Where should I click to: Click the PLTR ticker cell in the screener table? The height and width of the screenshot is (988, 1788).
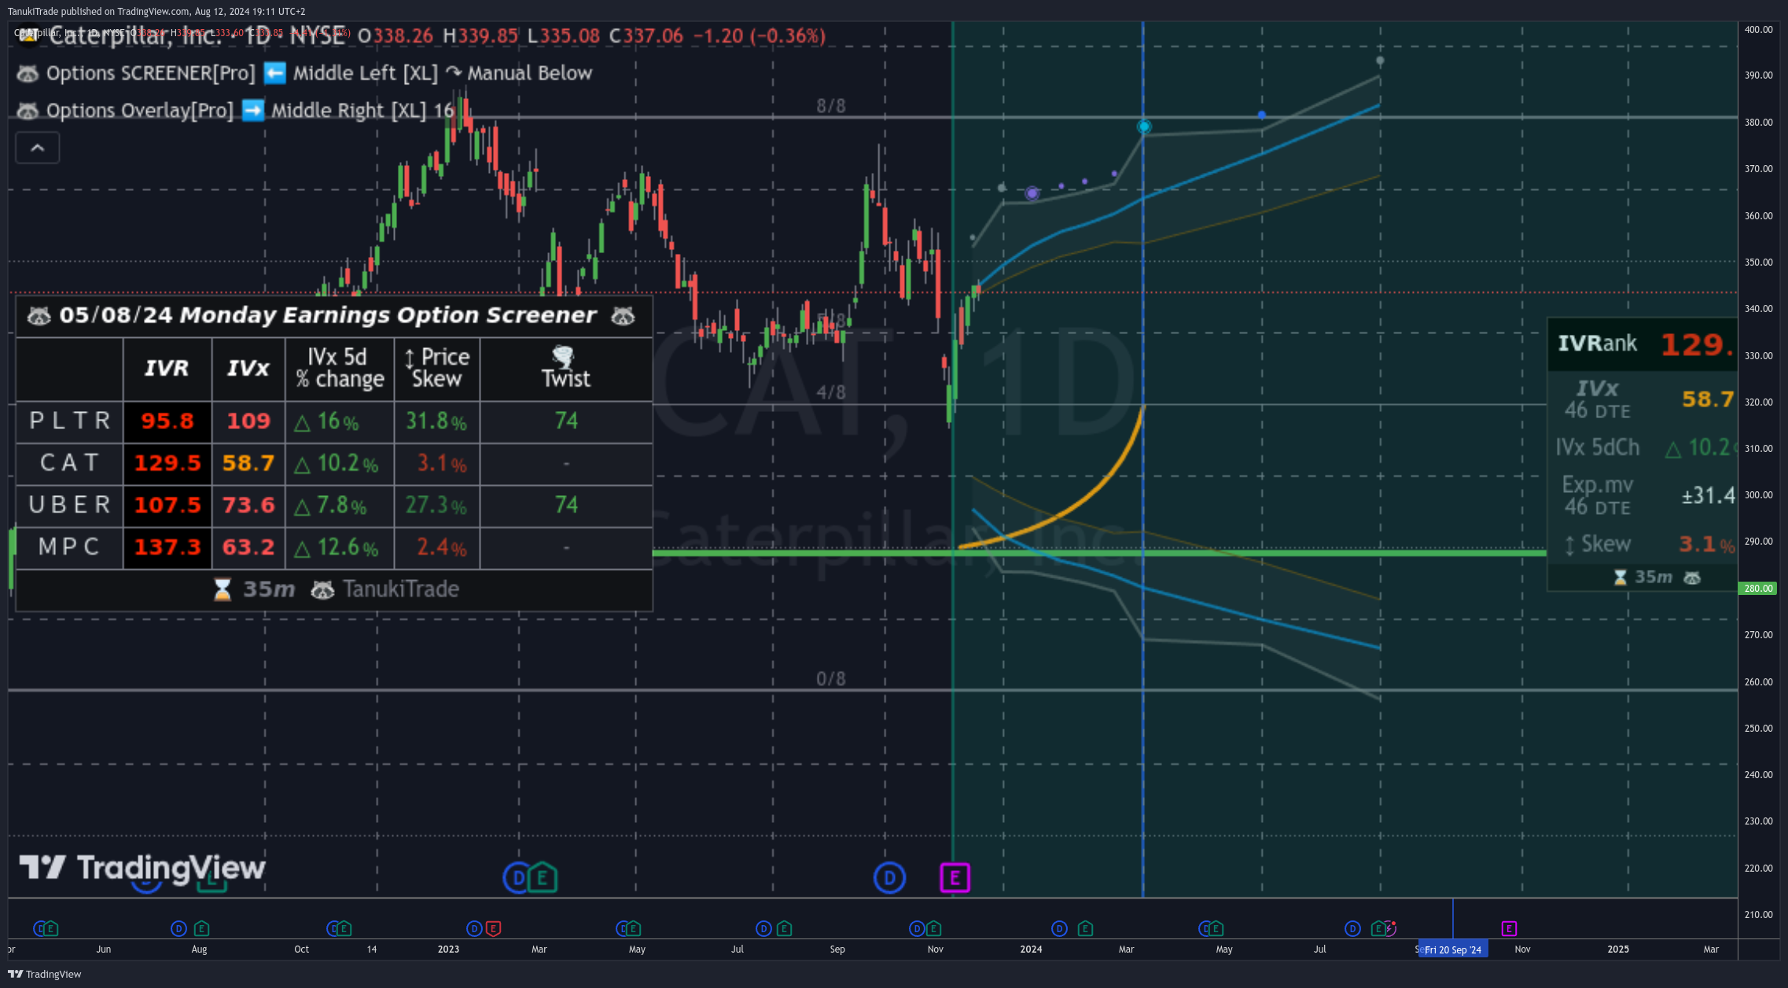[x=69, y=421]
